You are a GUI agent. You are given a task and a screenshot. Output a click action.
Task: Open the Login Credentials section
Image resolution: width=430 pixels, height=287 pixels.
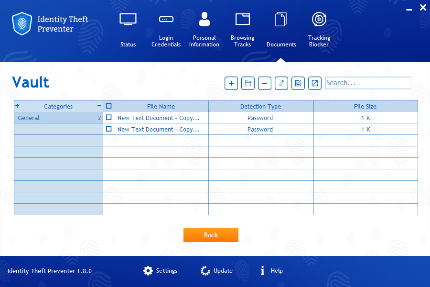click(x=166, y=29)
